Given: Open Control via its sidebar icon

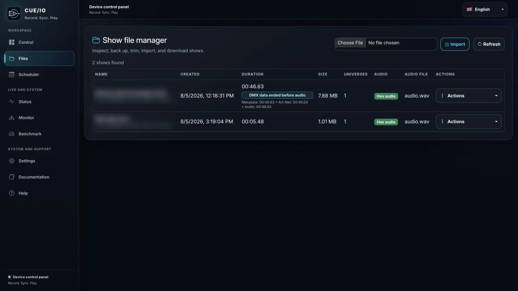Looking at the screenshot, I should coord(12,42).
